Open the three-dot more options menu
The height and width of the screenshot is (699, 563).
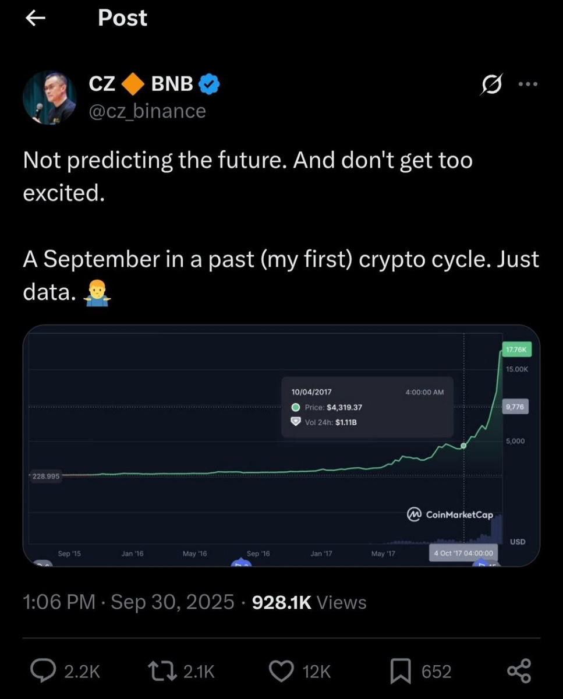point(527,84)
